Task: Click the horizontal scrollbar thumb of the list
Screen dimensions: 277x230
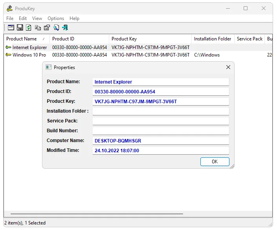Action: [x=97, y=214]
